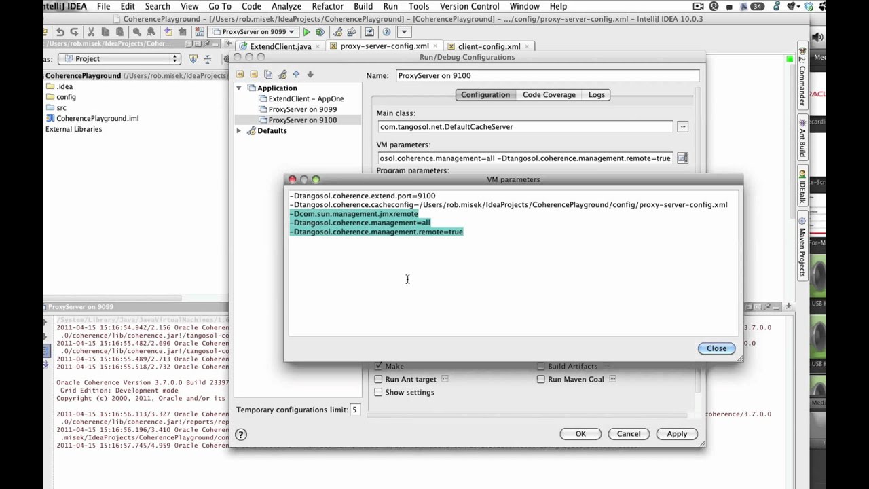The image size is (869, 489).
Task: Open the Version Control menu
Action: point(469,6)
